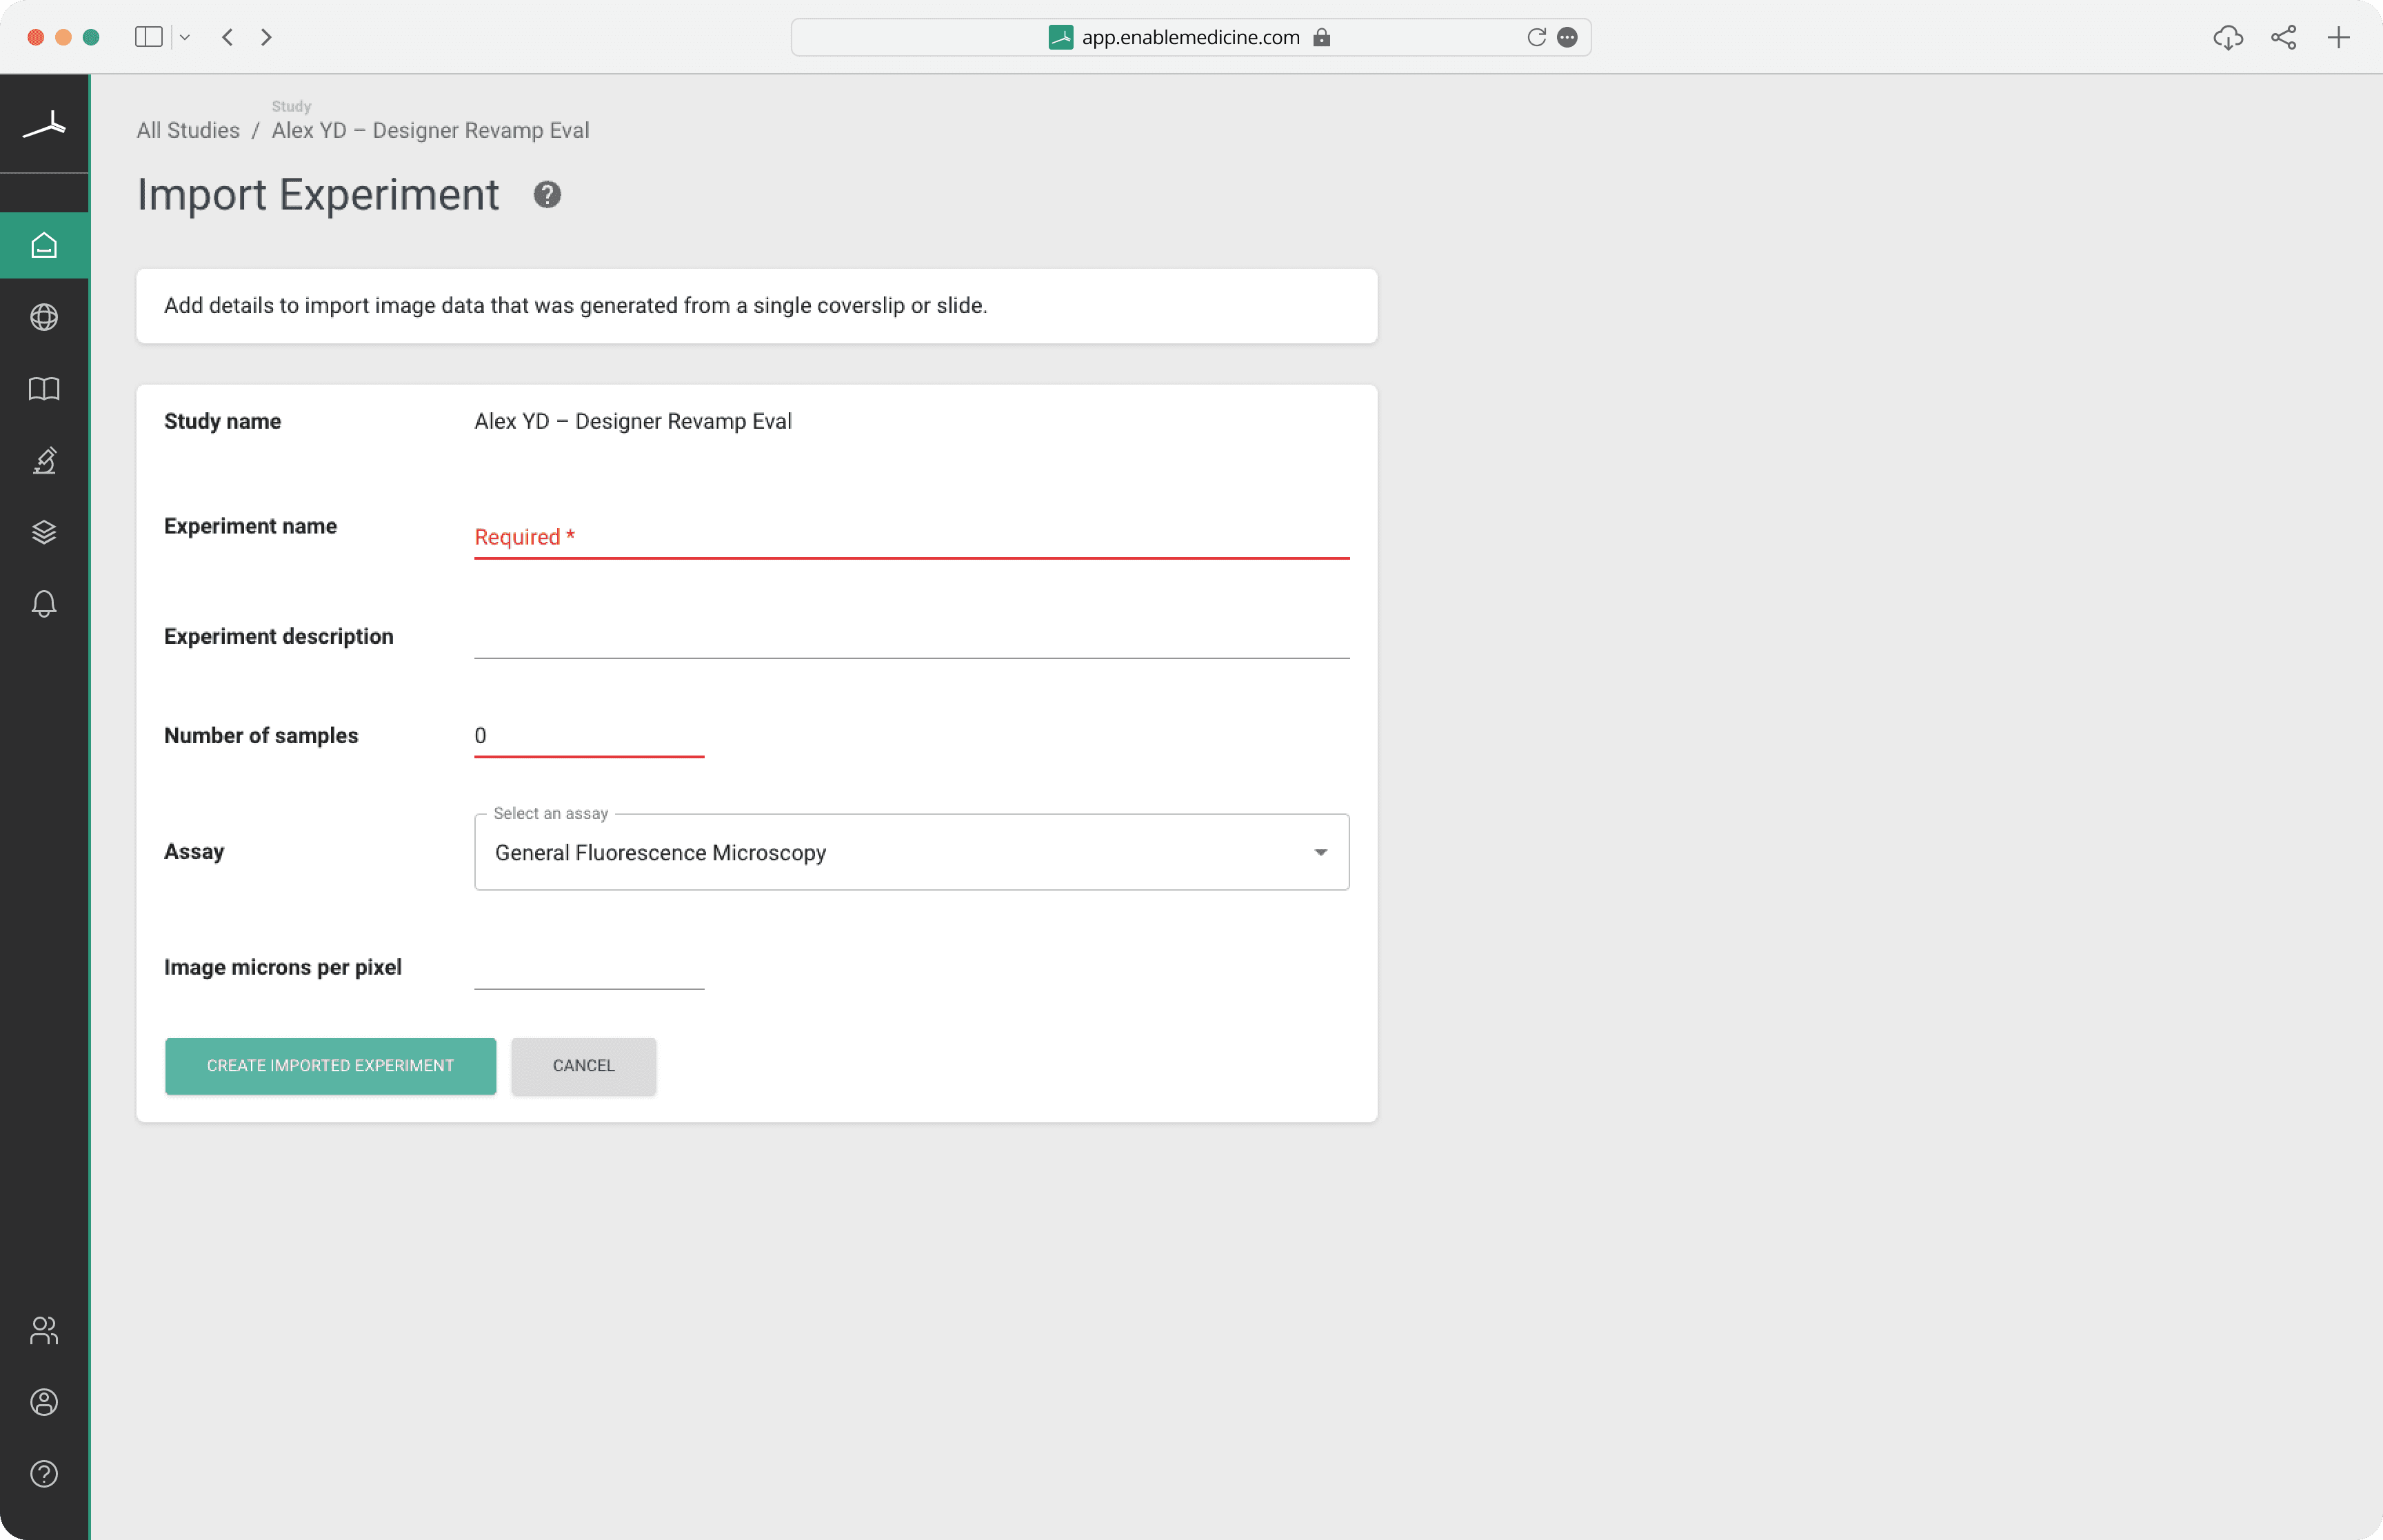2383x1540 pixels.
Task: Click the Enable Medicine logo in sidebar
Action: pyautogui.click(x=44, y=125)
